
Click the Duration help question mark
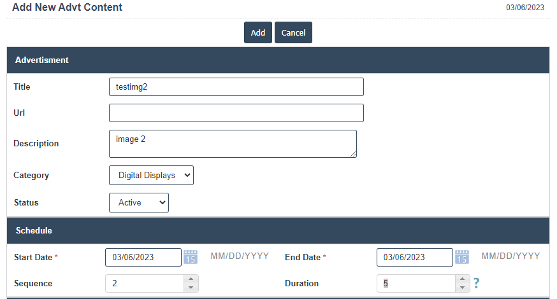pos(475,284)
